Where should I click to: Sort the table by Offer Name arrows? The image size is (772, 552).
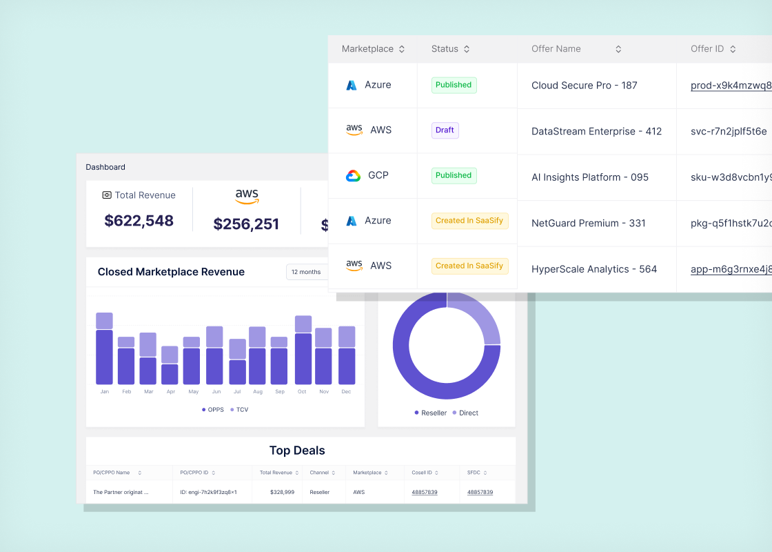pos(618,49)
